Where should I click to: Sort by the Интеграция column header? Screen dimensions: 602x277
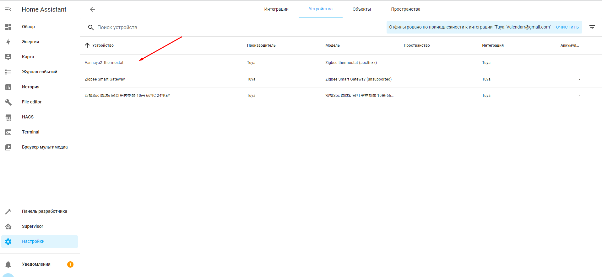493,45
